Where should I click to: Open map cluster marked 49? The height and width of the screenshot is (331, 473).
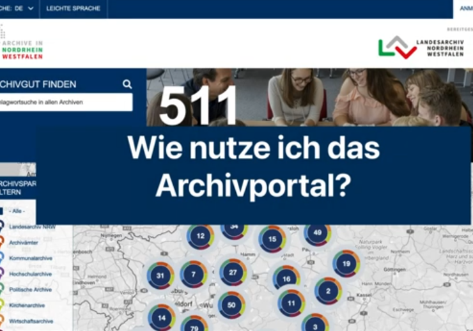[318, 233]
